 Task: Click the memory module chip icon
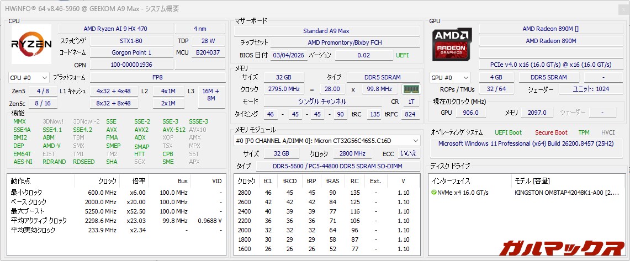click(x=411, y=89)
